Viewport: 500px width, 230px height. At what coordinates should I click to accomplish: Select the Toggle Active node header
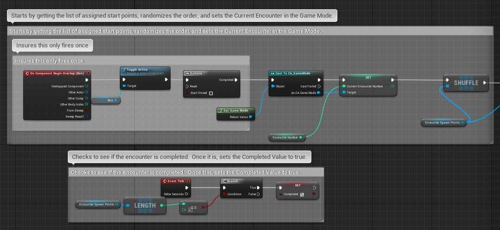coord(145,71)
